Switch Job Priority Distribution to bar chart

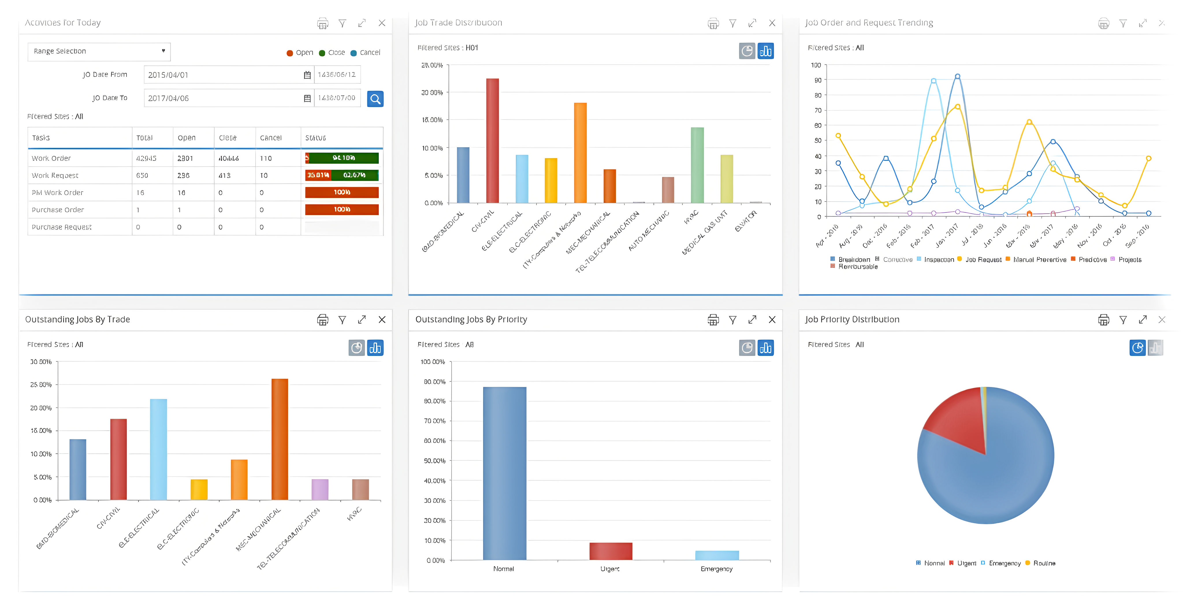[x=1155, y=348]
